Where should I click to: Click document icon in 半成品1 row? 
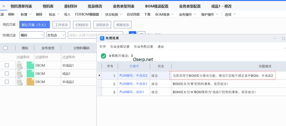coord(19,65)
